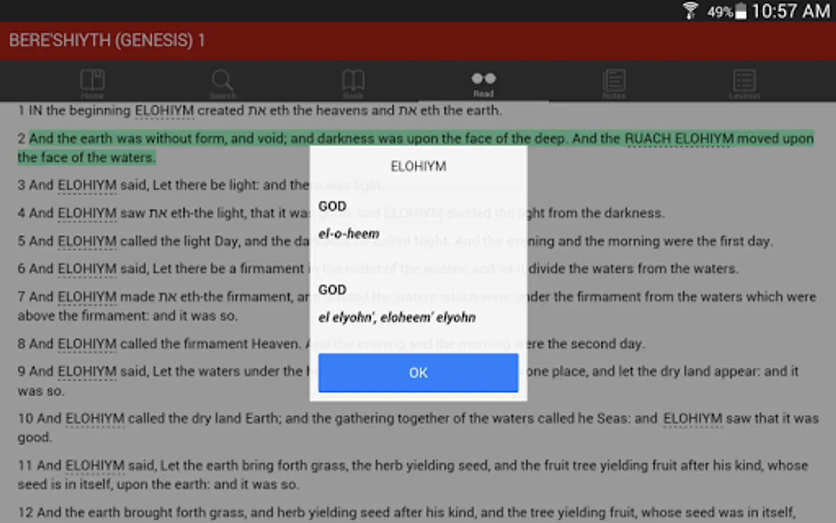Click the BERE'SHIYTH (GENESIS) 1 title
This screenshot has height=523, width=836.
(x=107, y=40)
